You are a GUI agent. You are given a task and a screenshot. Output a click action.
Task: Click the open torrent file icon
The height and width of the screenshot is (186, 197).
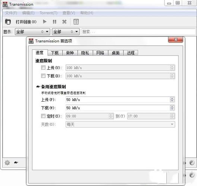[x=8, y=22]
